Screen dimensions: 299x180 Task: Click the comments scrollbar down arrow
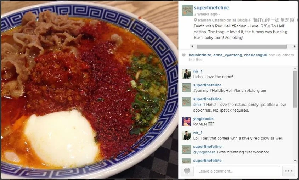(x=295, y=161)
